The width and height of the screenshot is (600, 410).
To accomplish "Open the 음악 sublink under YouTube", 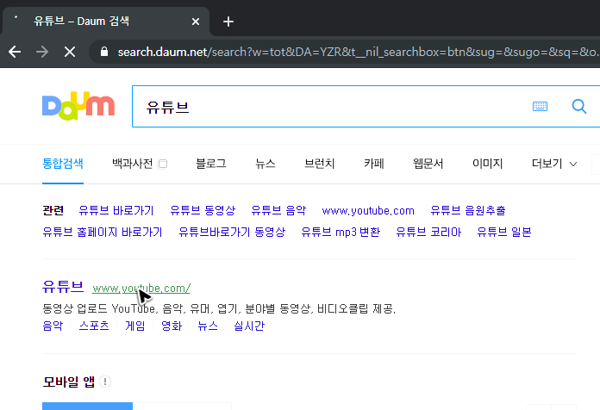I will [x=53, y=326].
